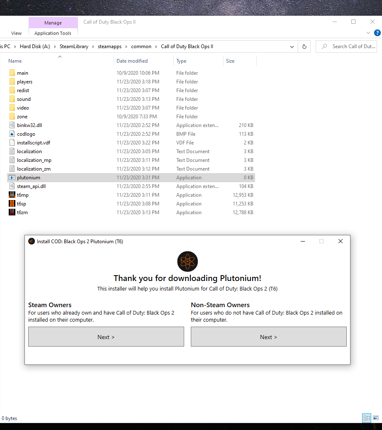
Task: Open Explorer help via question mark icon
Action: click(377, 33)
